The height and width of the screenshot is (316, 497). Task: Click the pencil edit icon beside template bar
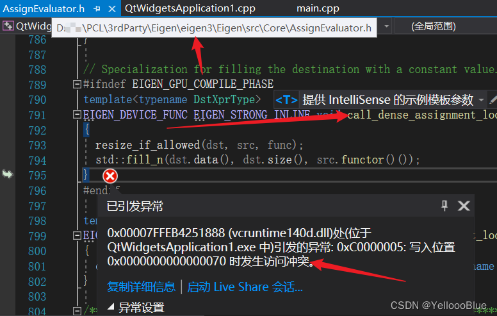[x=493, y=100]
